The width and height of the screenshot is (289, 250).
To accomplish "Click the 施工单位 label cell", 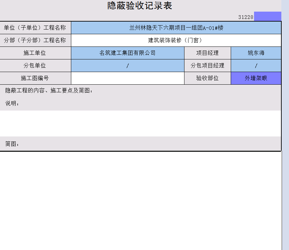I will click(x=35, y=53).
